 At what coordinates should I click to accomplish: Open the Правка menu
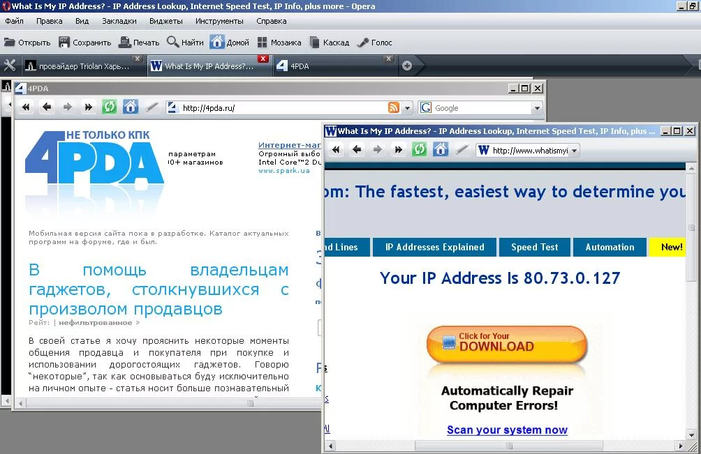point(49,21)
